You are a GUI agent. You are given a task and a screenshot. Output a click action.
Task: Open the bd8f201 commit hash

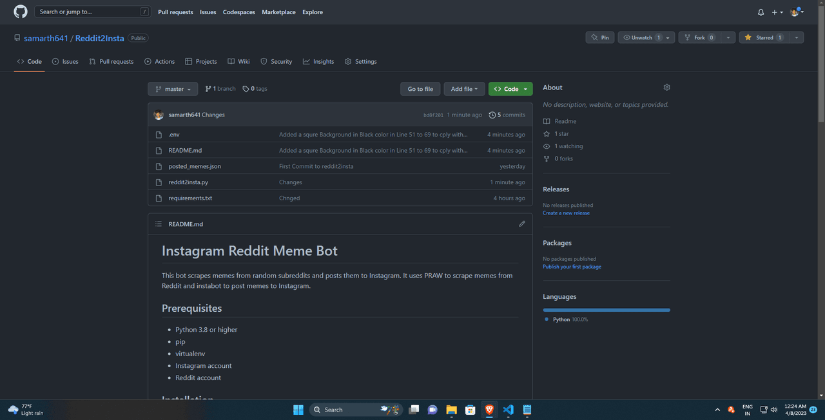[433, 115]
